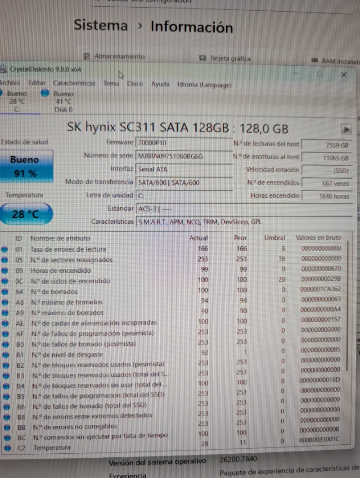Click the Firmware field 70000P10

pyautogui.click(x=184, y=143)
